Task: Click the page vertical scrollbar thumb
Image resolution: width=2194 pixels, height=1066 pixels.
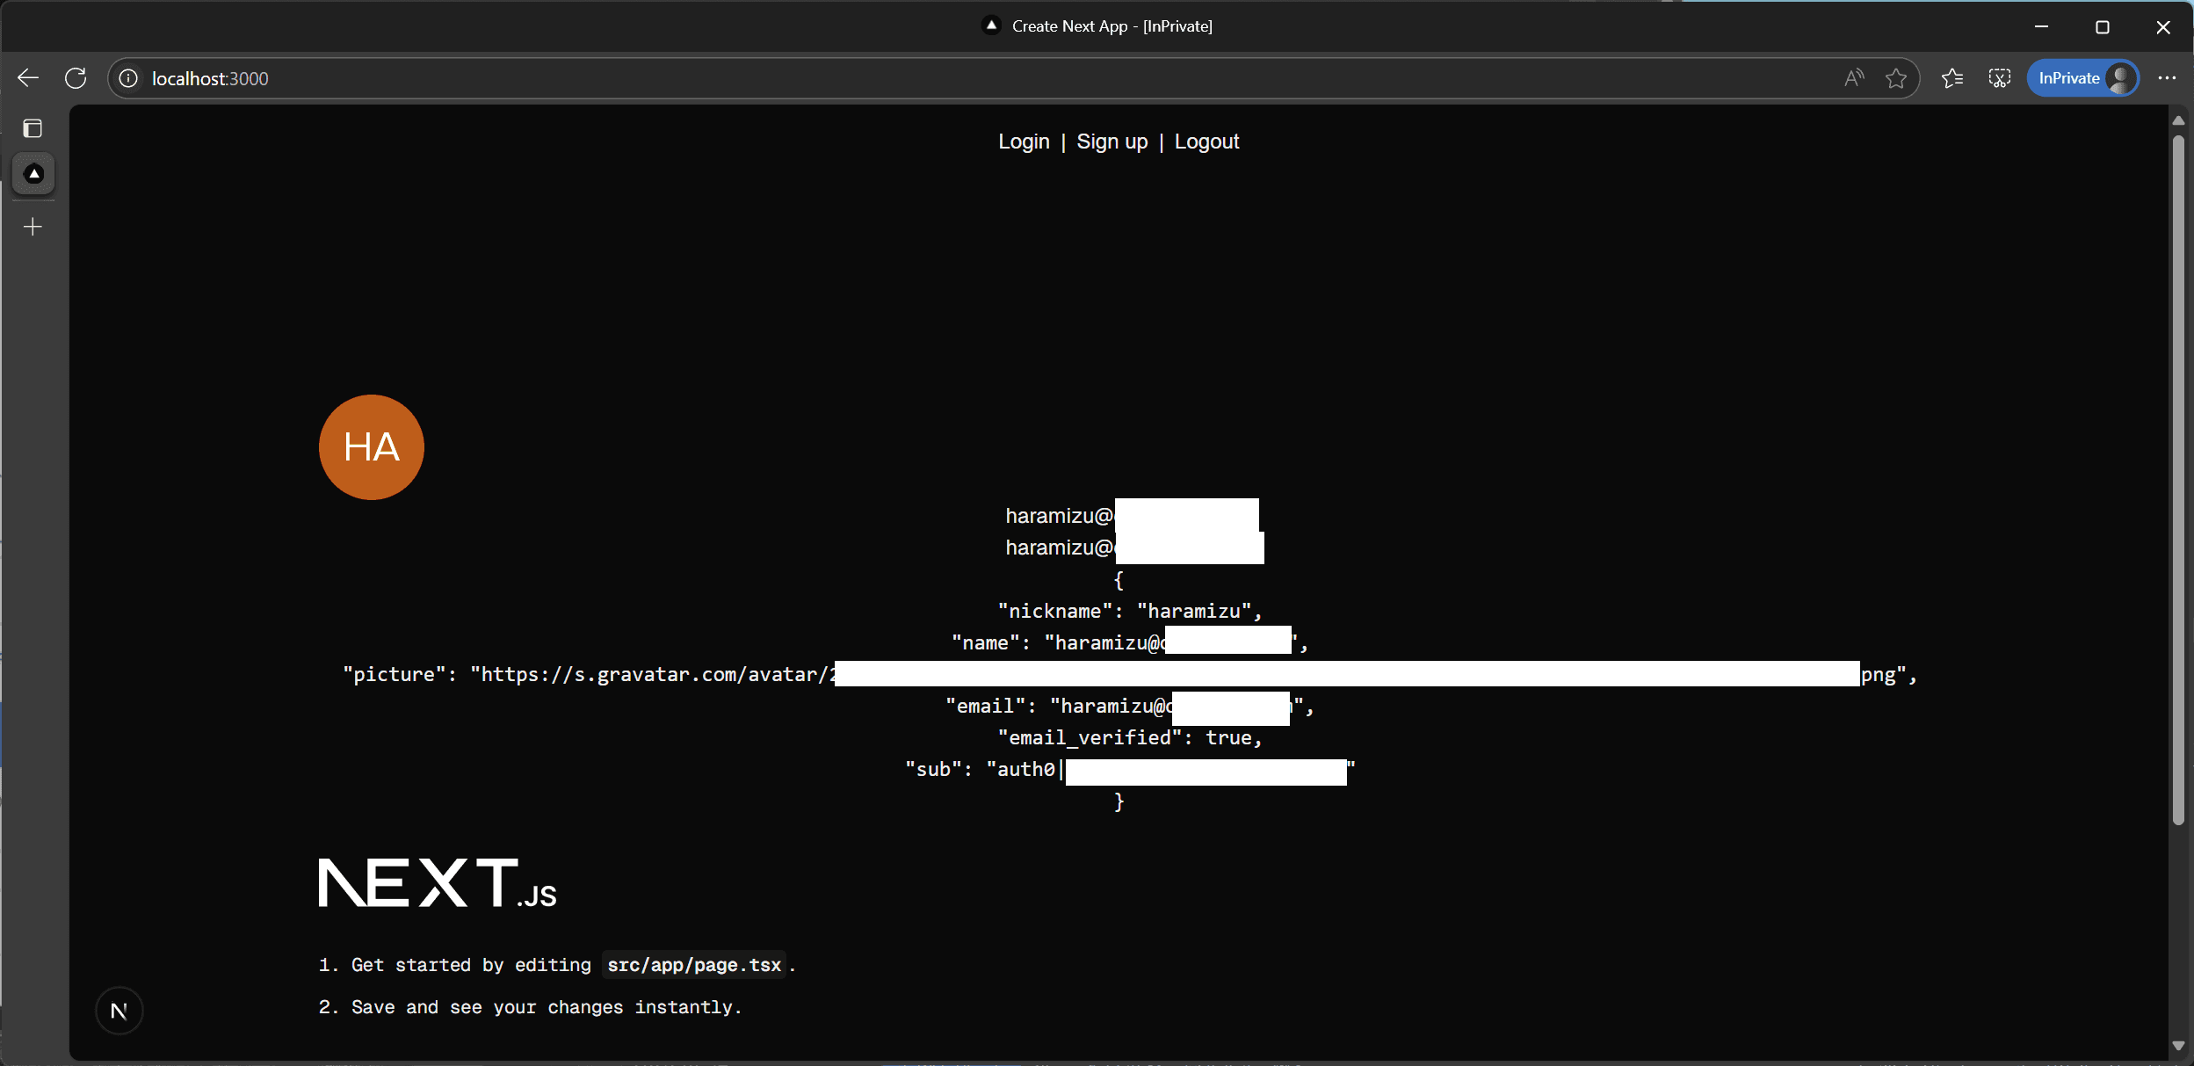Action: click(2178, 479)
